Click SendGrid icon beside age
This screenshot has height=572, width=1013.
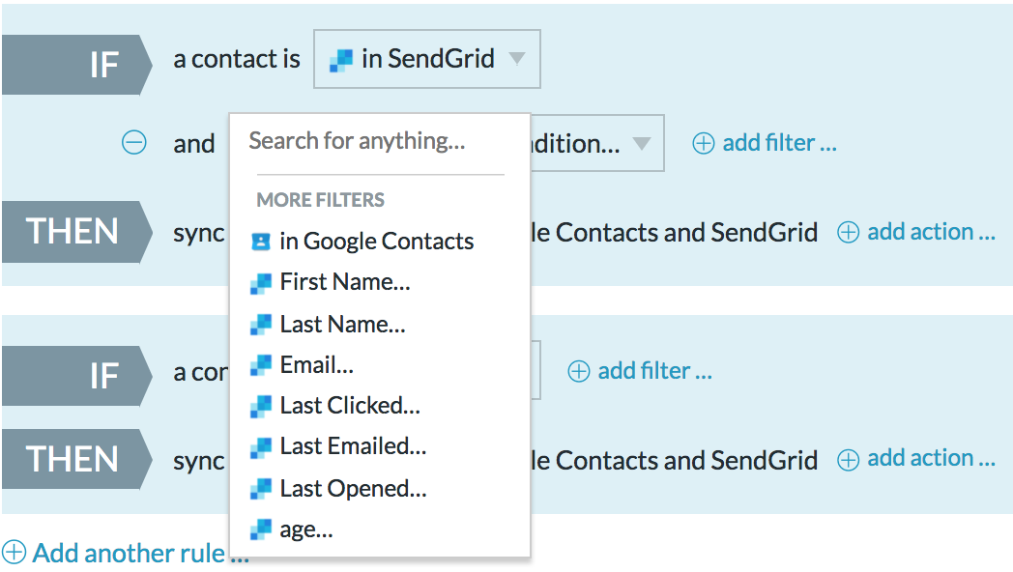260,530
